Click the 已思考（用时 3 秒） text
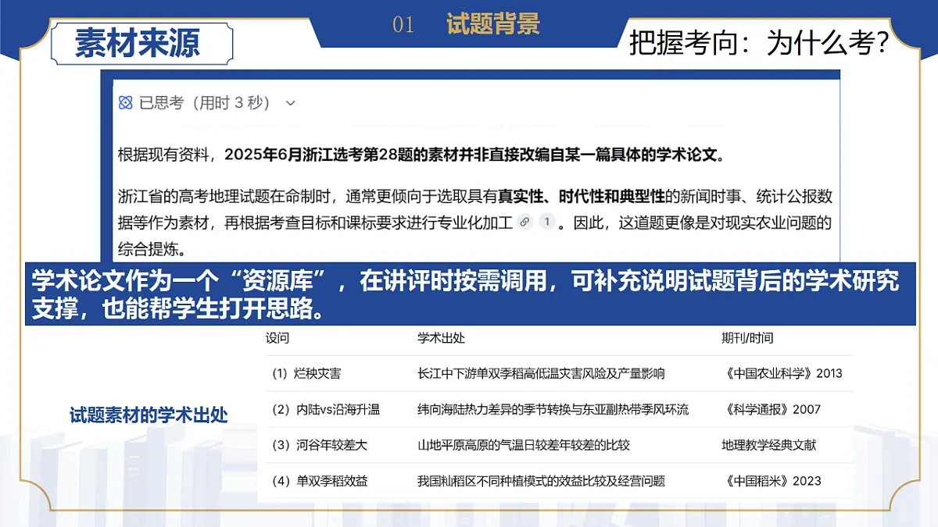938x527 pixels. tap(205, 103)
